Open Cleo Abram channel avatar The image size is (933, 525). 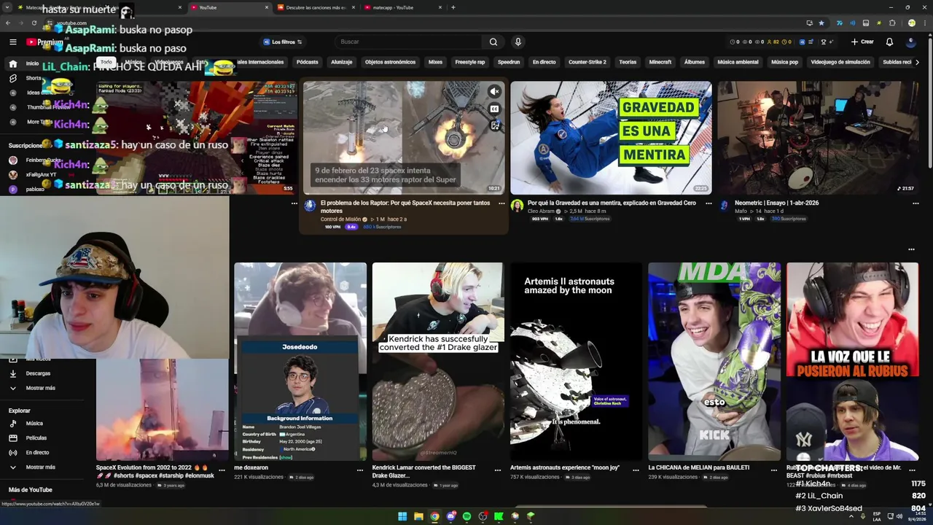[517, 206]
